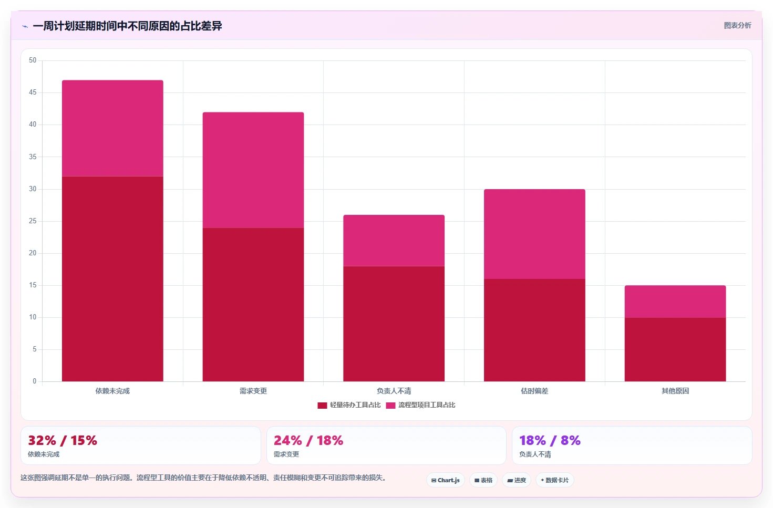Screen dimensions: 773x508
Task: Click the 负责人不清 caption in third stat card
Action: click(x=535, y=454)
